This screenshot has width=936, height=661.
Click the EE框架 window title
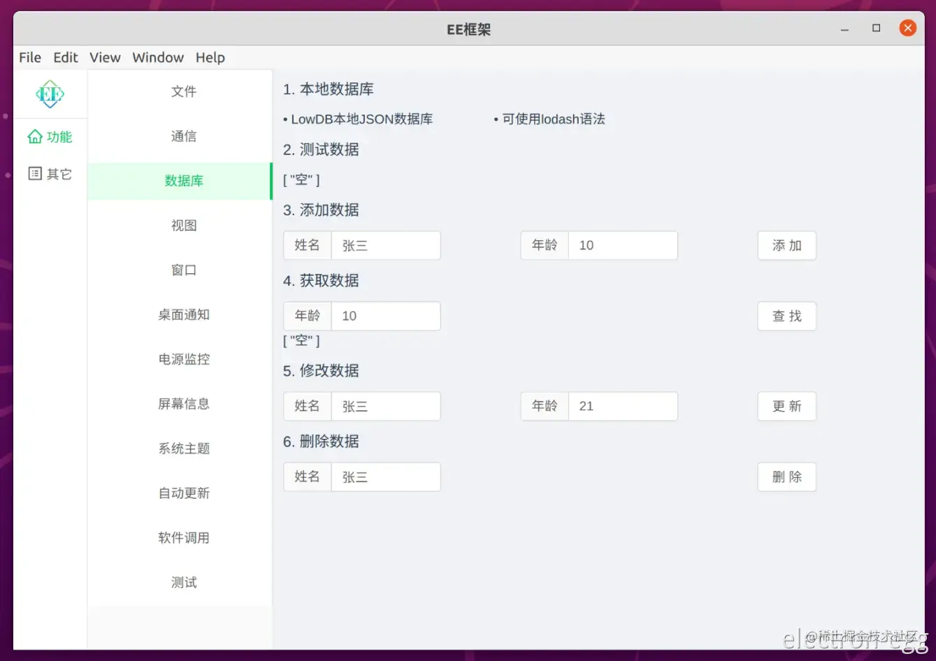pyautogui.click(x=468, y=29)
